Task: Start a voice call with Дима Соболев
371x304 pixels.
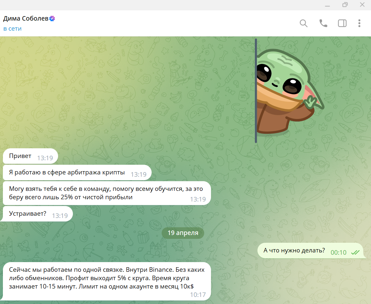Action: (x=323, y=24)
